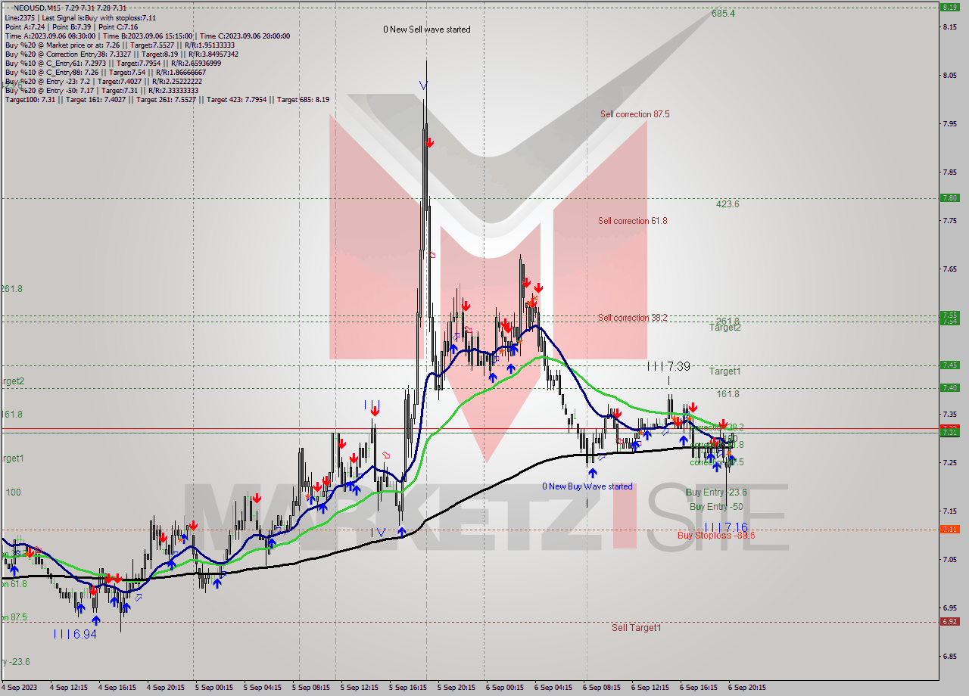
Task: Click the 'Sell correction 87.5' label
Action: (634, 114)
